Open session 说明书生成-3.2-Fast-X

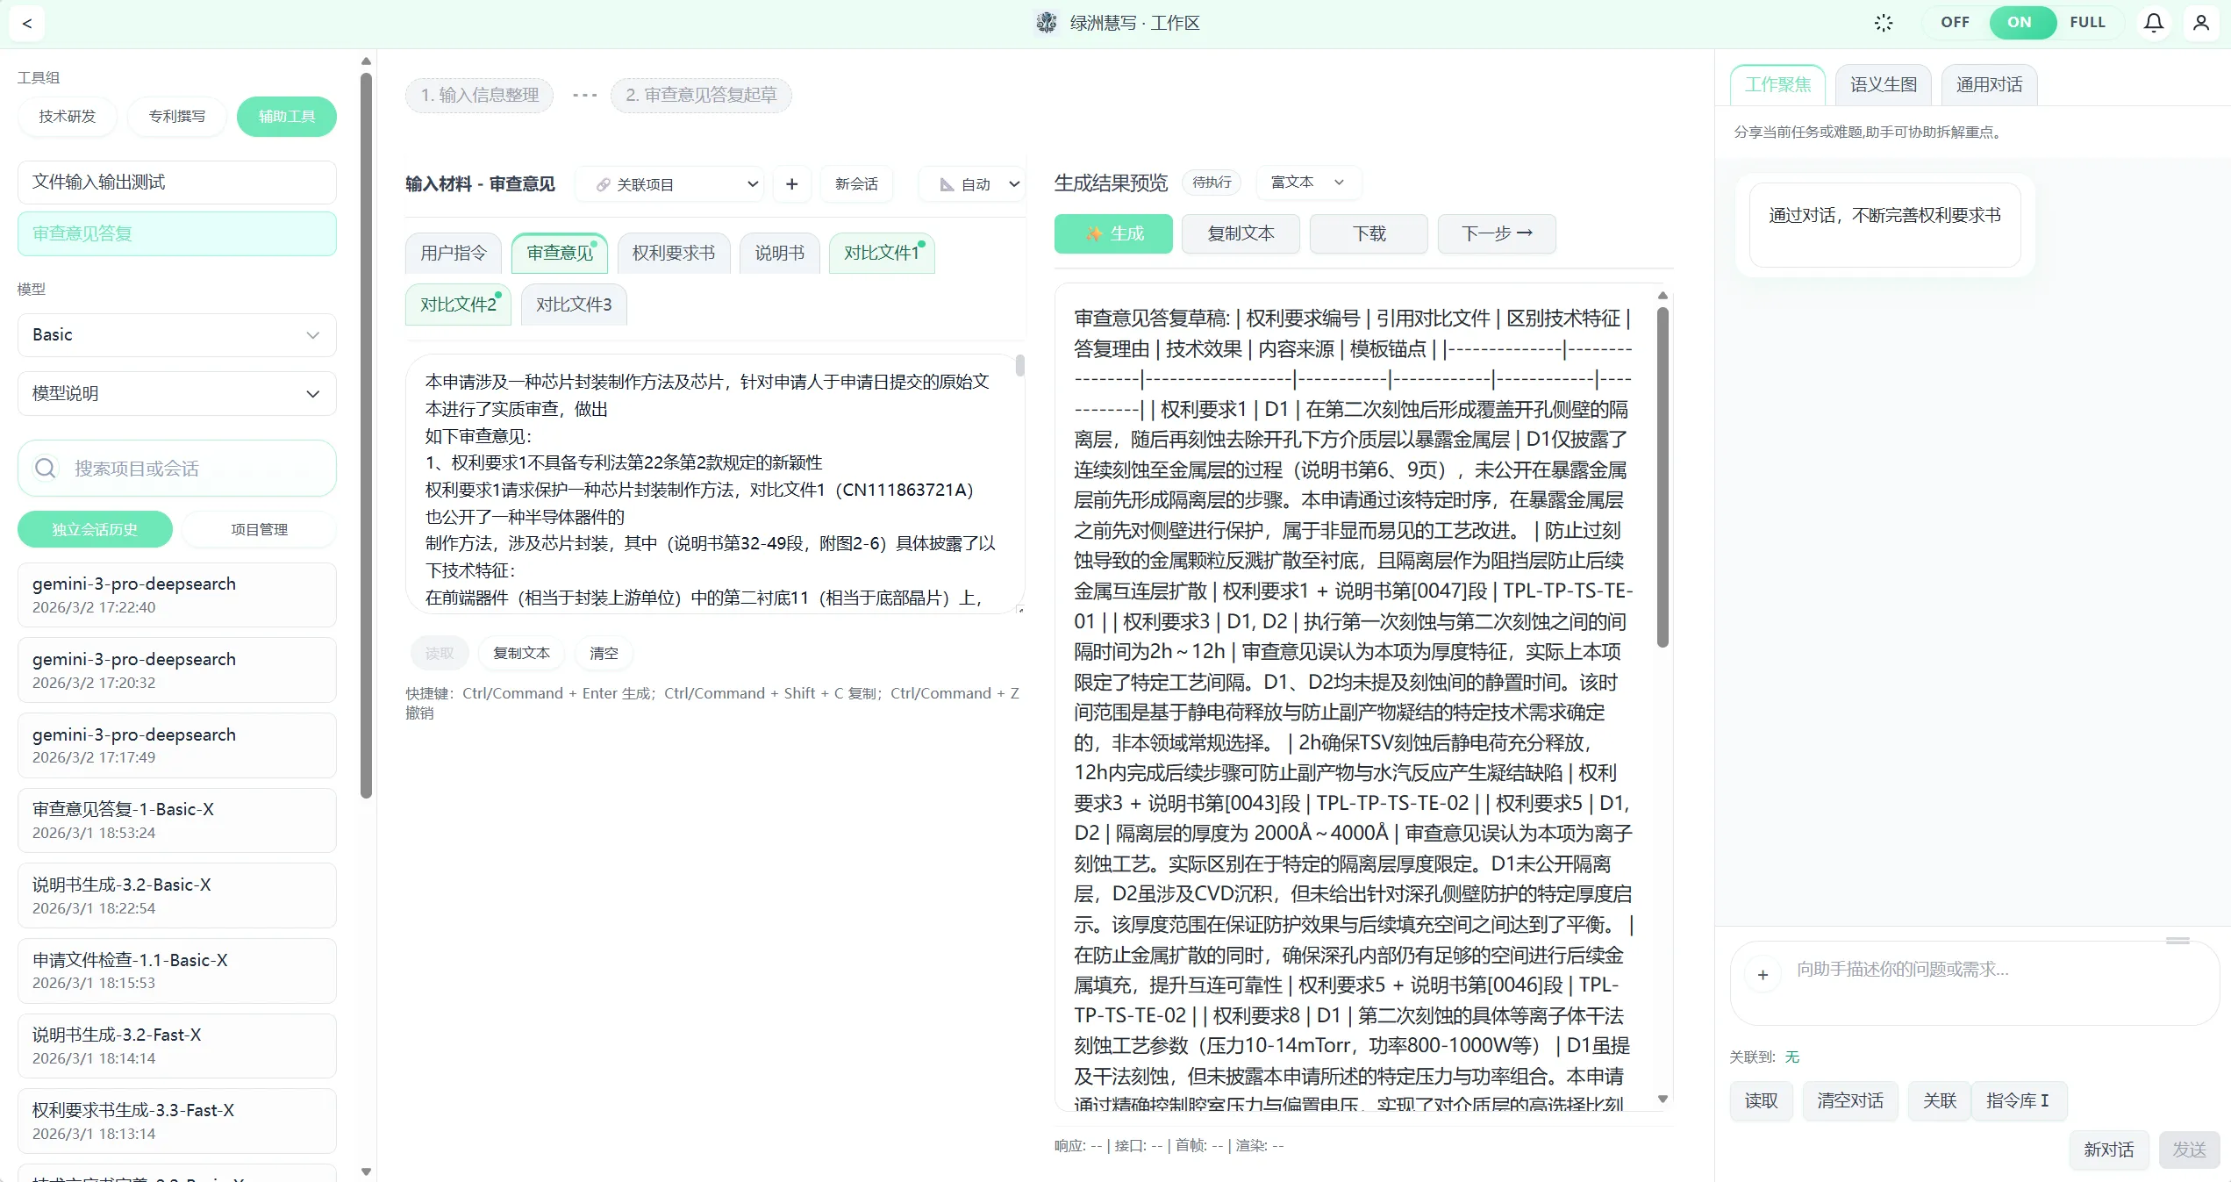coord(177,1046)
